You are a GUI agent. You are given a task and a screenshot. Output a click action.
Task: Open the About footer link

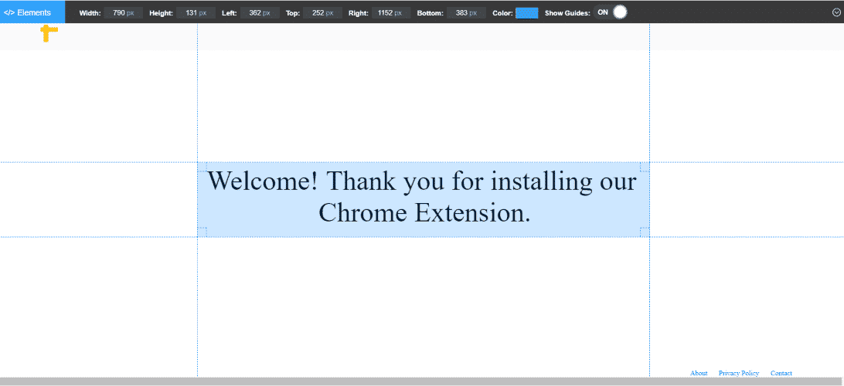pyautogui.click(x=699, y=373)
